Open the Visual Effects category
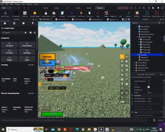The image size is (165, 132). [x=27, y=45]
